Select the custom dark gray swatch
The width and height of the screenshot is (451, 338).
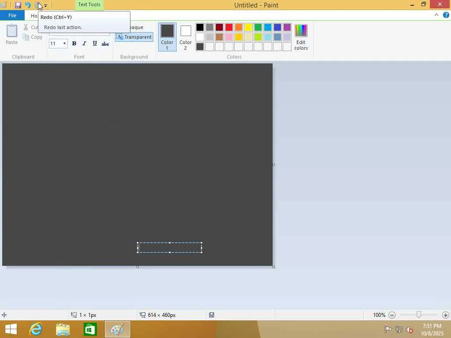[200, 47]
